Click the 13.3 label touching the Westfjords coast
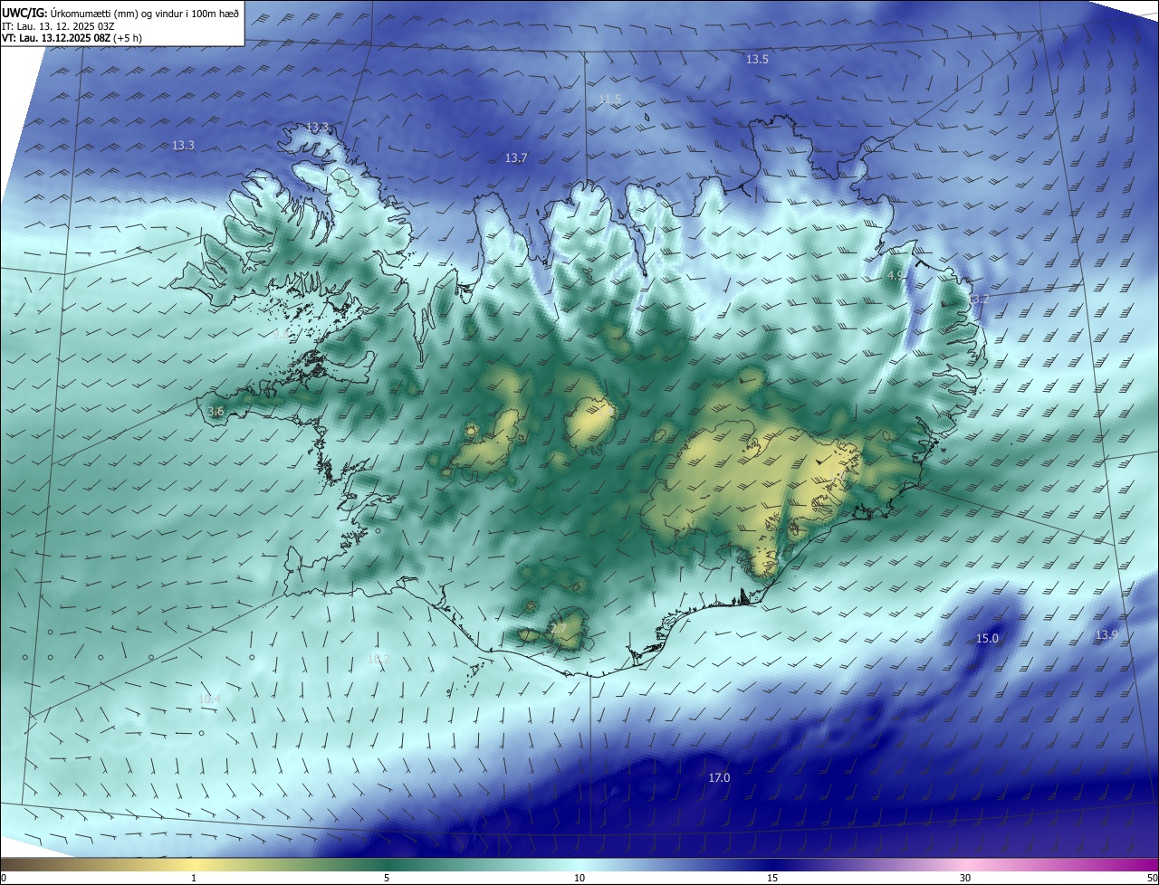The height and width of the screenshot is (885, 1159). pyautogui.click(x=318, y=128)
